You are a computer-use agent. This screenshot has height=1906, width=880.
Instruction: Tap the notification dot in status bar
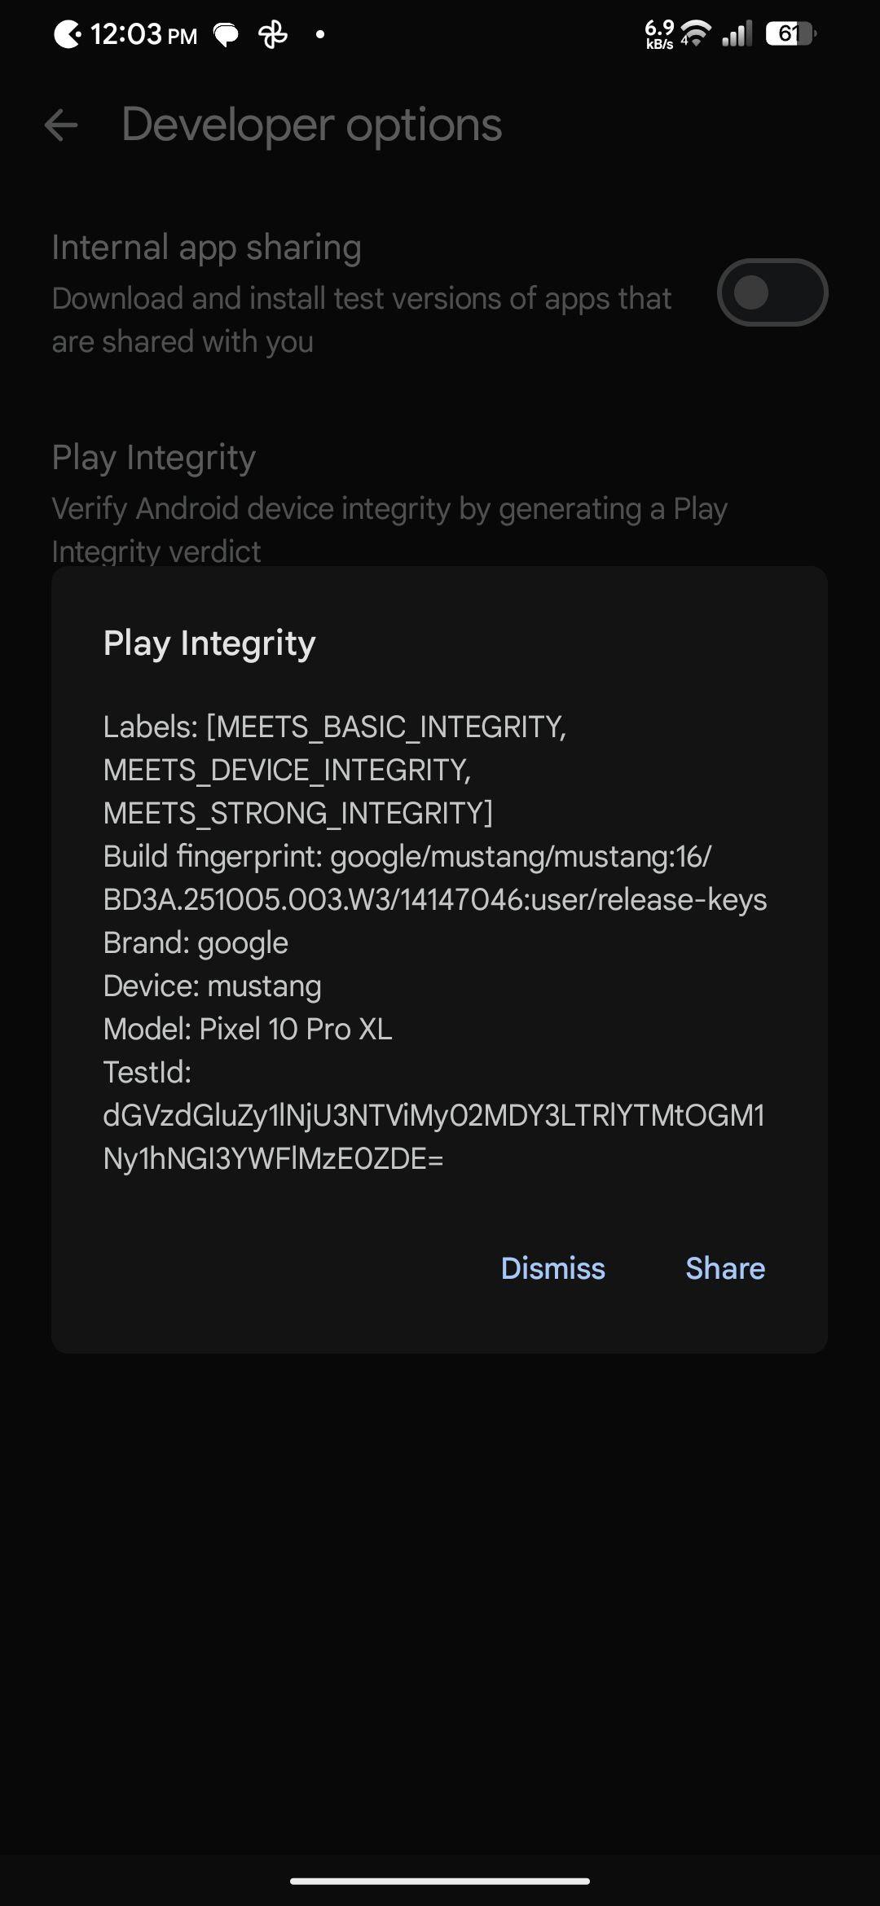320,34
